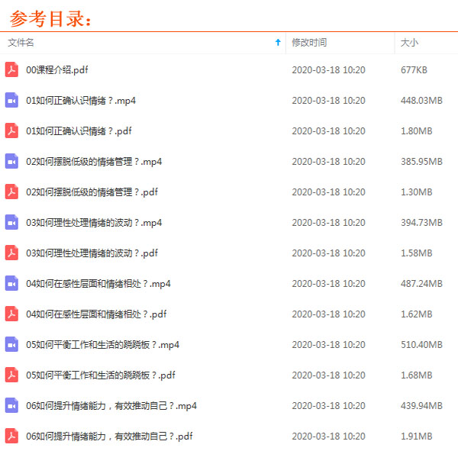Sort files by 大小 column header
Image resolution: width=458 pixels, height=451 pixels.
410,43
